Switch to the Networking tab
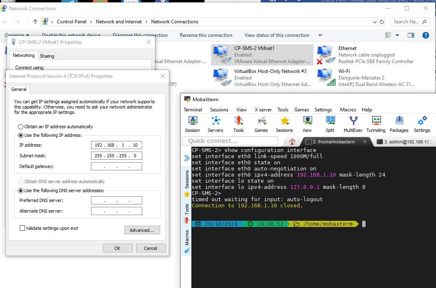 click(24, 55)
